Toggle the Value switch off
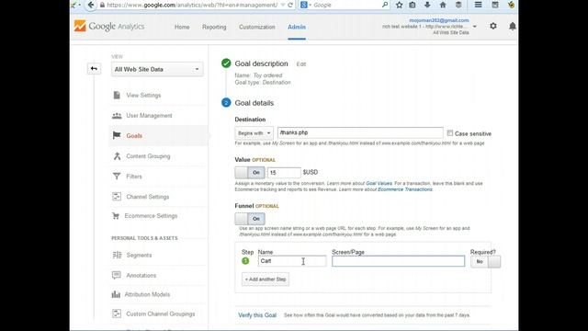Screen dimensions: 588x331 (x=250, y=173)
